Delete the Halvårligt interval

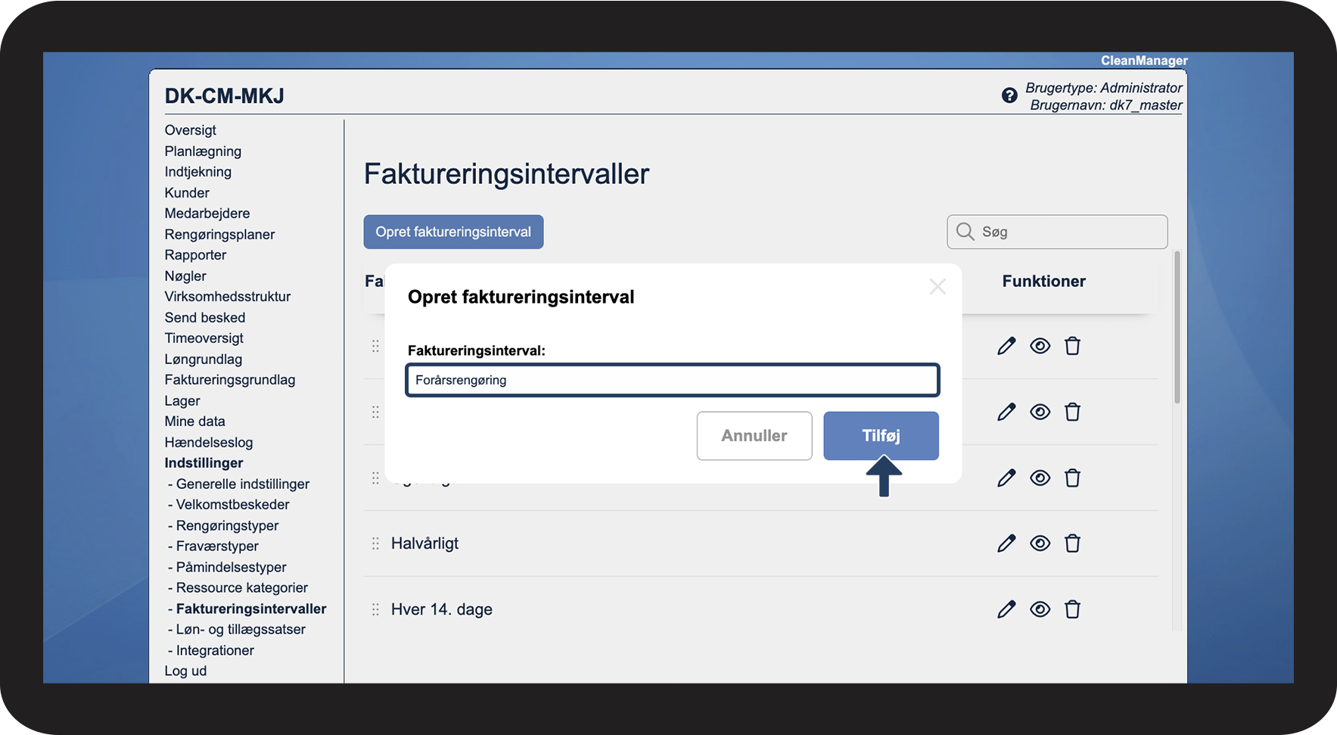pyautogui.click(x=1072, y=543)
